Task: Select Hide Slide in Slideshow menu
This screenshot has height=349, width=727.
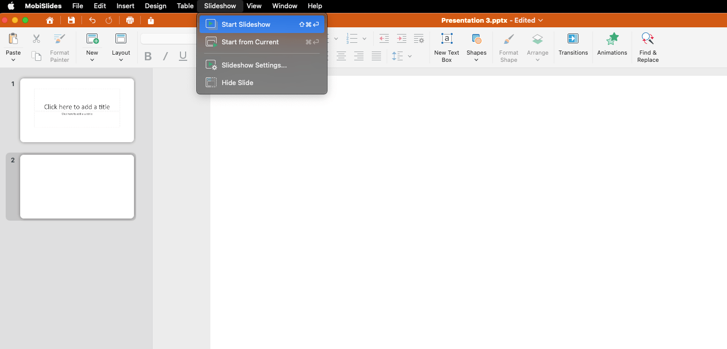Action: tap(262, 82)
